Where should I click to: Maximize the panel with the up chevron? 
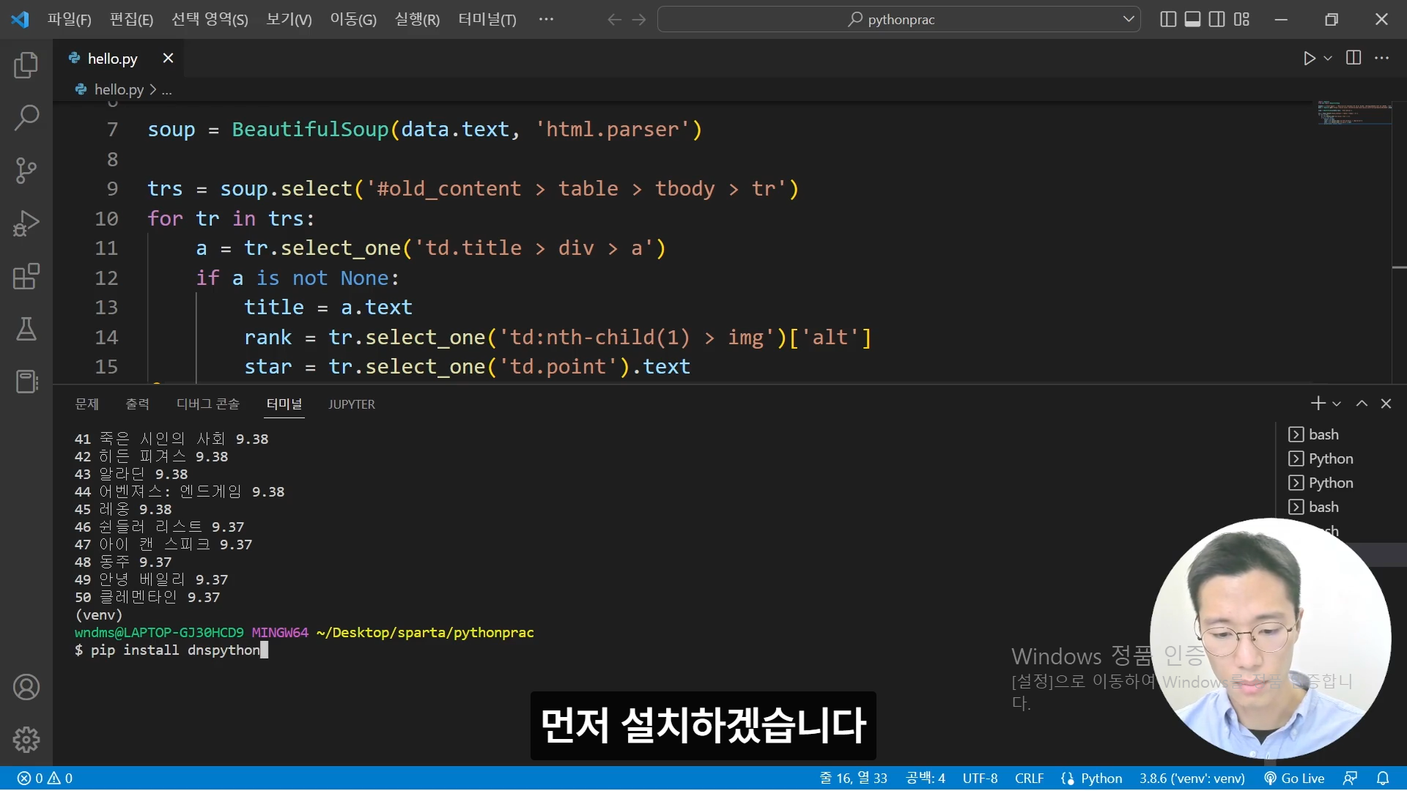tap(1362, 404)
